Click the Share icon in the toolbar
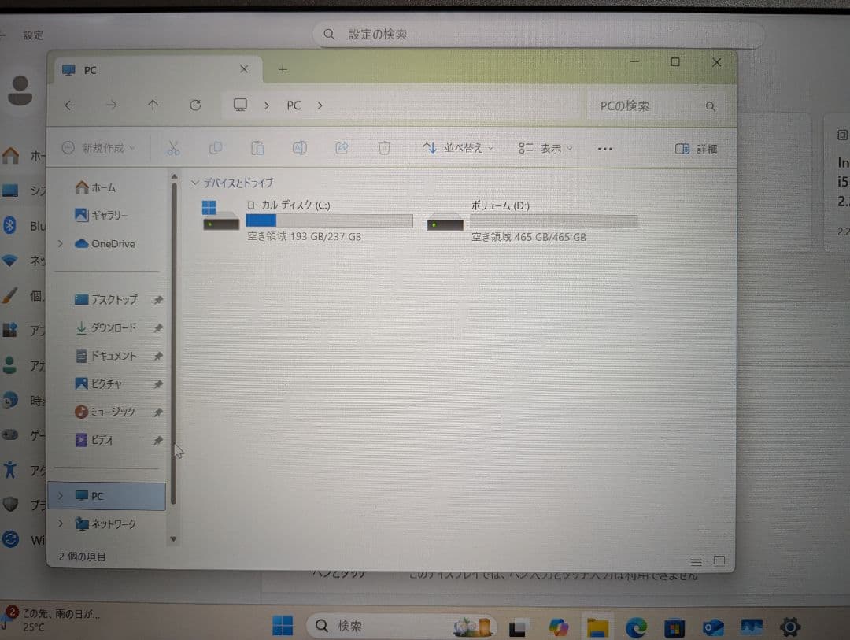 click(x=342, y=148)
